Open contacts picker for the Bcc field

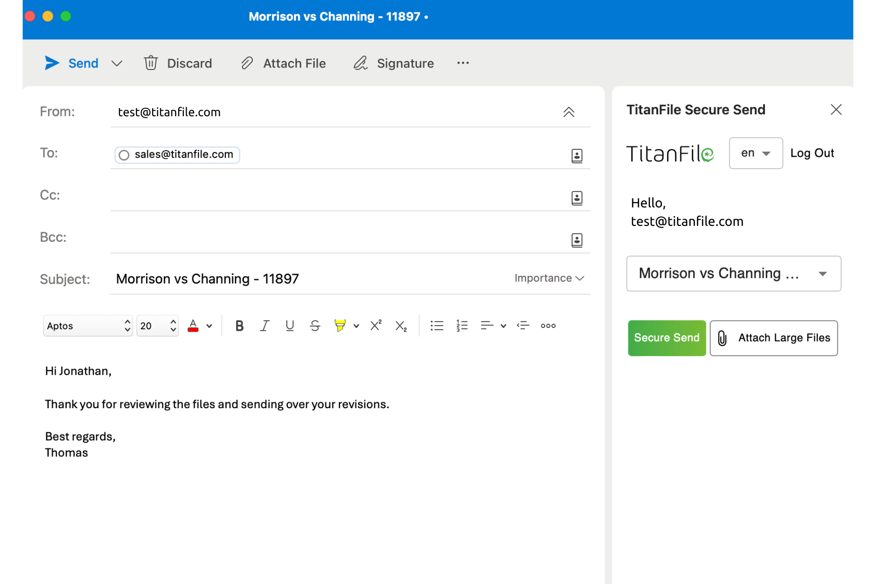(577, 240)
